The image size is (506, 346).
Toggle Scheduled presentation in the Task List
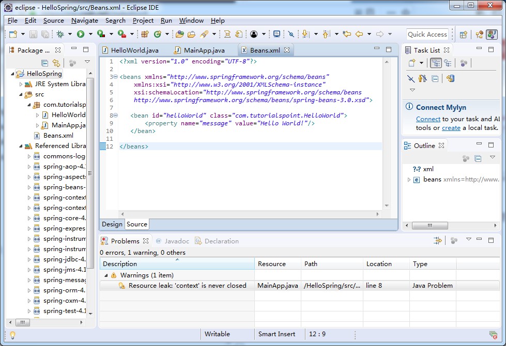click(x=448, y=63)
